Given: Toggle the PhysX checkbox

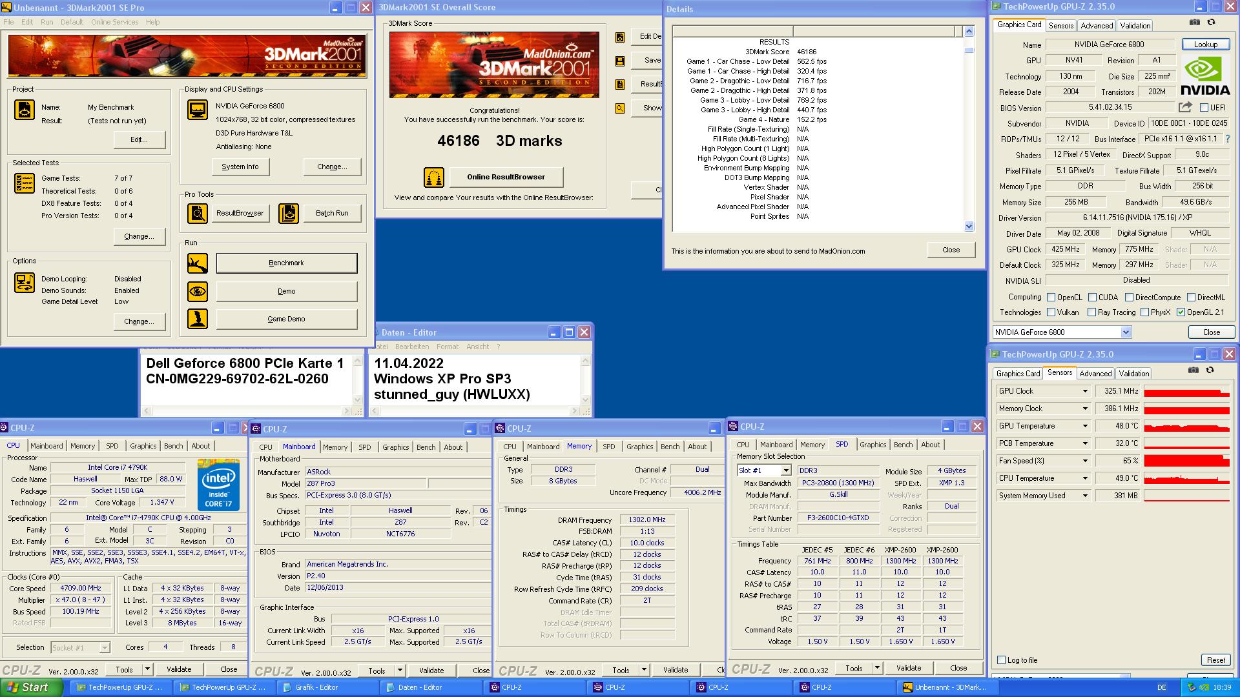Looking at the screenshot, I should tap(1144, 312).
